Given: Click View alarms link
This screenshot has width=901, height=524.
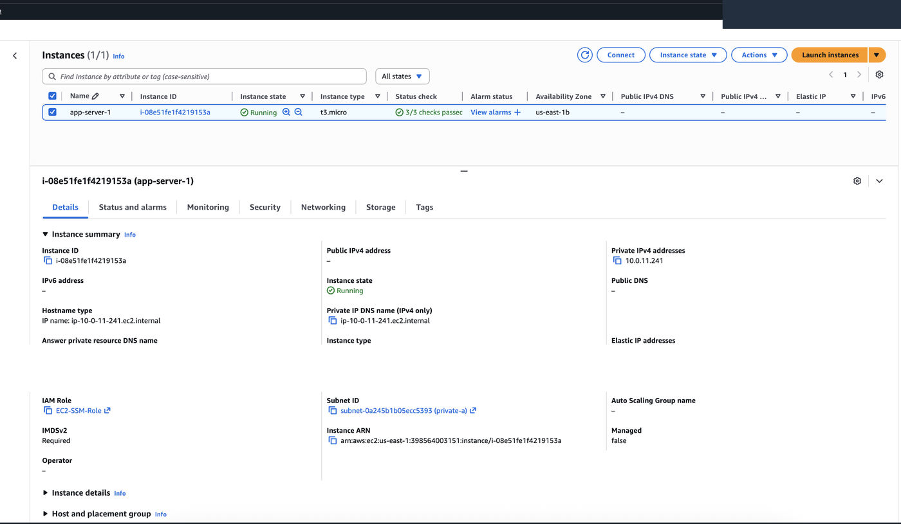Looking at the screenshot, I should [491, 112].
